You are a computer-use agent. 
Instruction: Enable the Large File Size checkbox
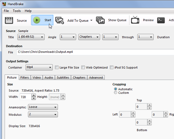pos(57,67)
